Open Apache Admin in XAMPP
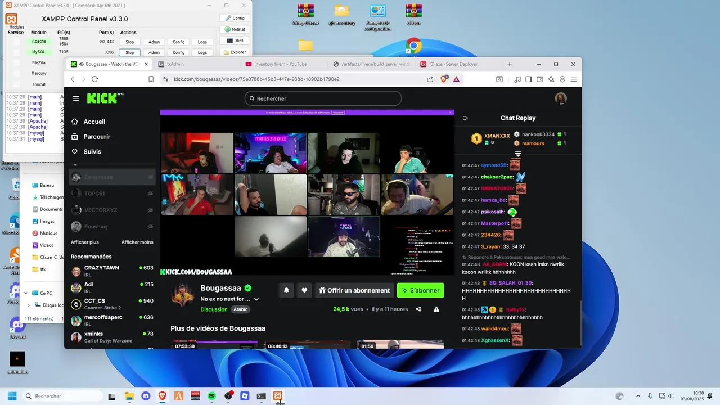The width and height of the screenshot is (720, 405). [x=154, y=42]
